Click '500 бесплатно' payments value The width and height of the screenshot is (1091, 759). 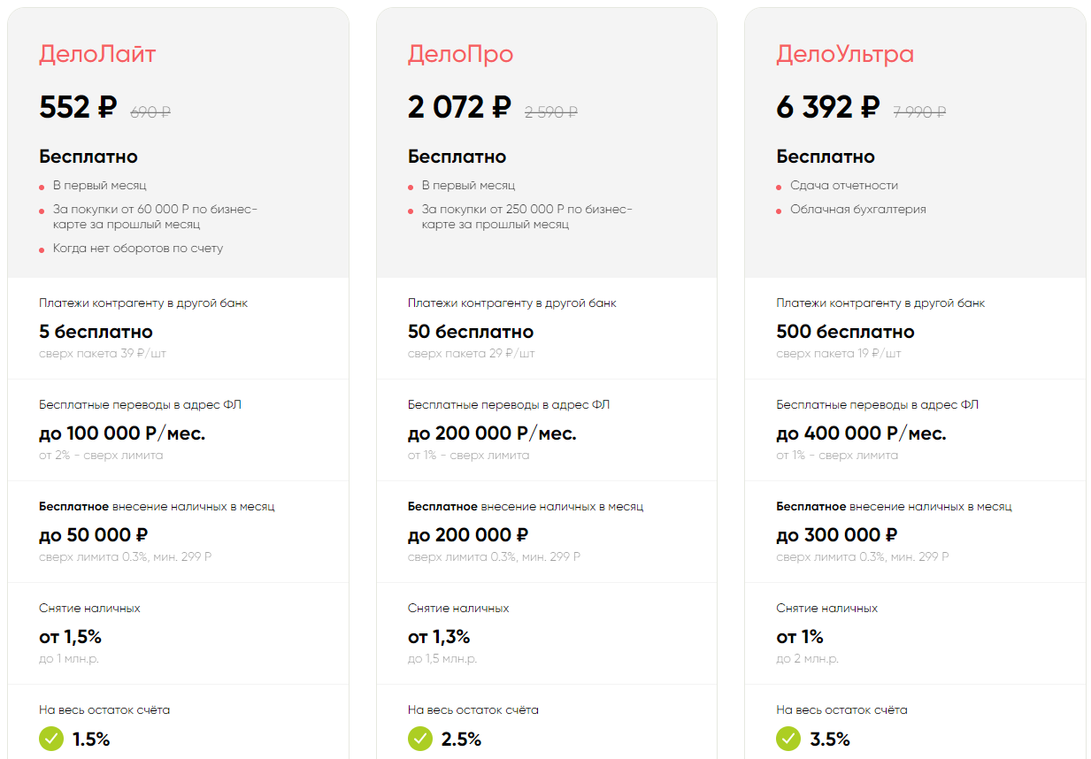(845, 332)
